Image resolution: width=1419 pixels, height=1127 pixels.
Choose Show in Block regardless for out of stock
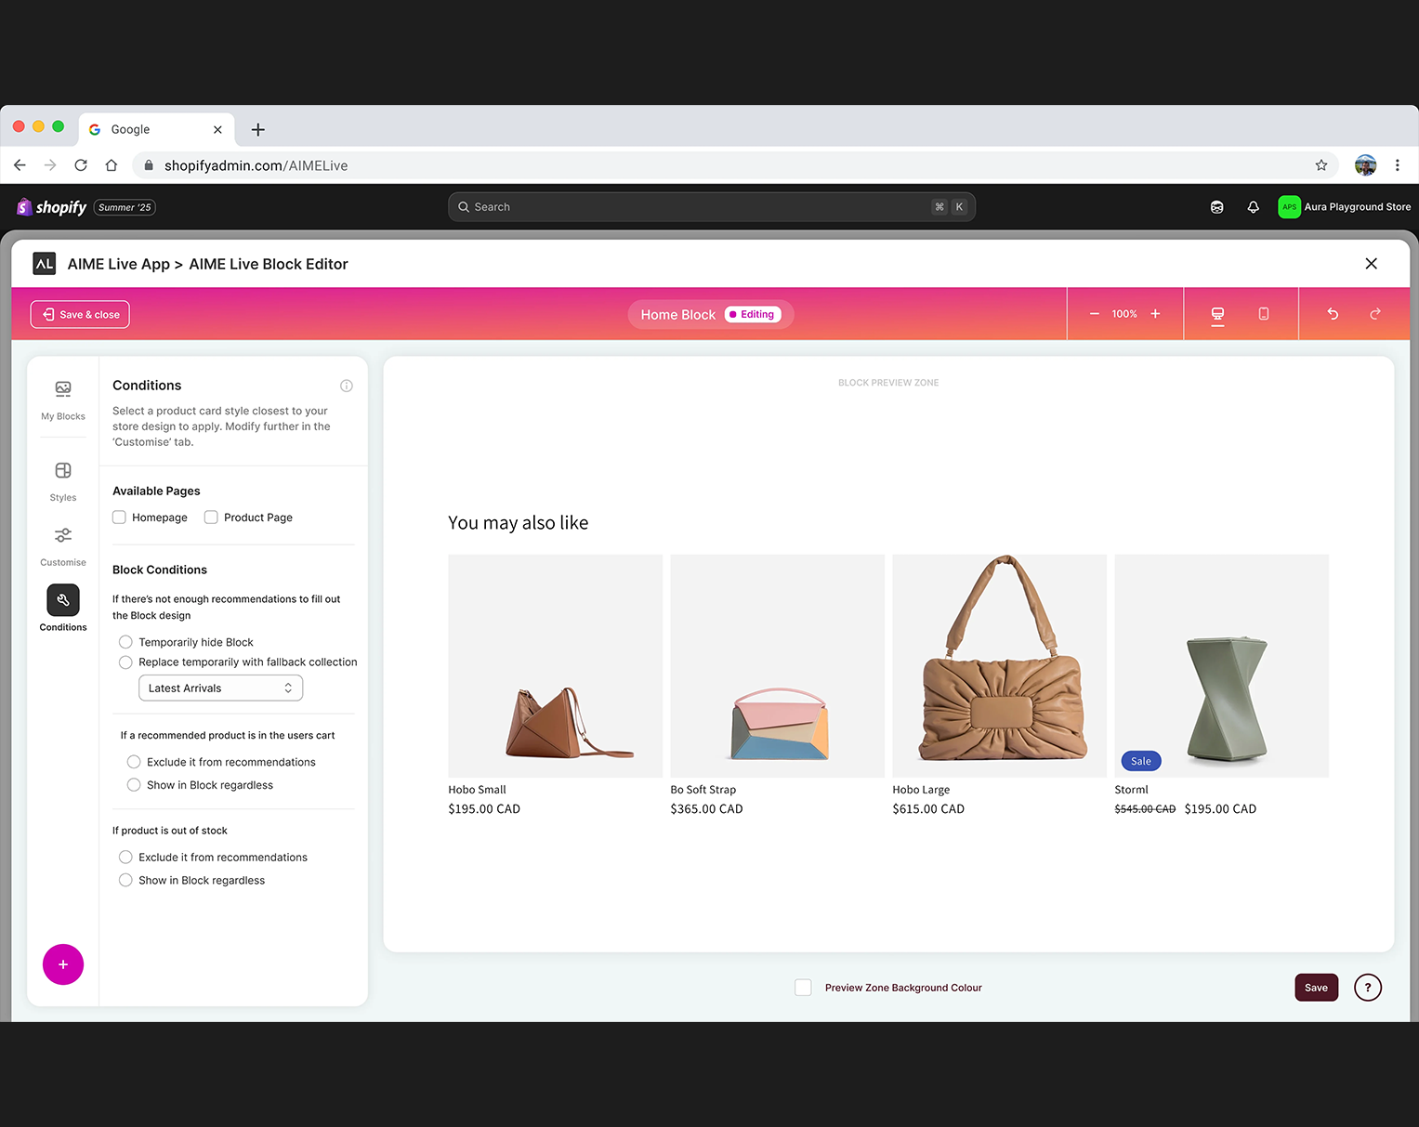125,881
